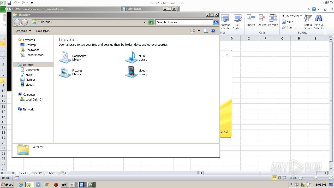Screen dimensions: 334x188
Task: Toggle the preview pane in Explorer
Action: [206, 31]
